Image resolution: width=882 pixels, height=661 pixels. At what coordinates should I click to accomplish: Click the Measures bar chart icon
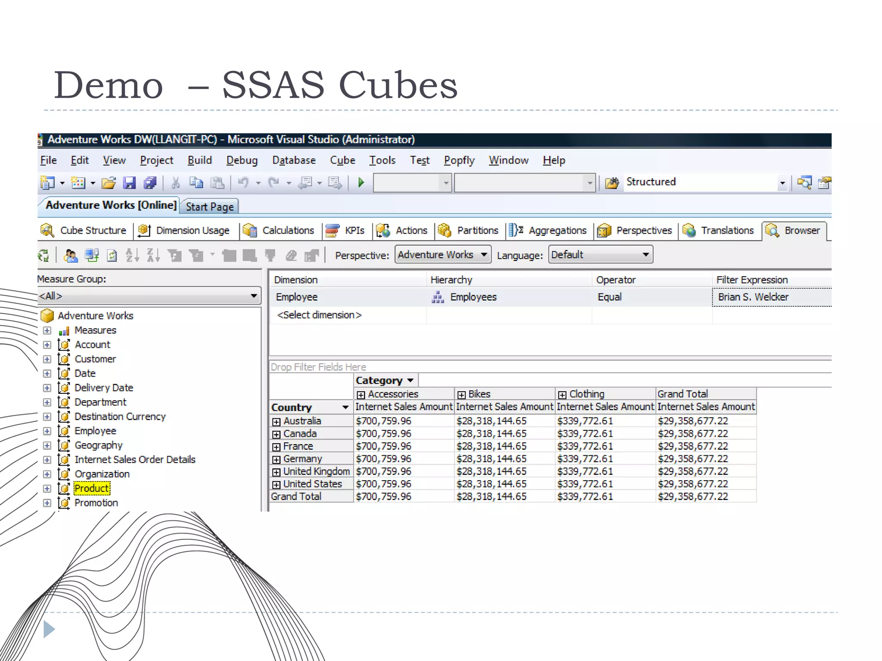coord(64,330)
